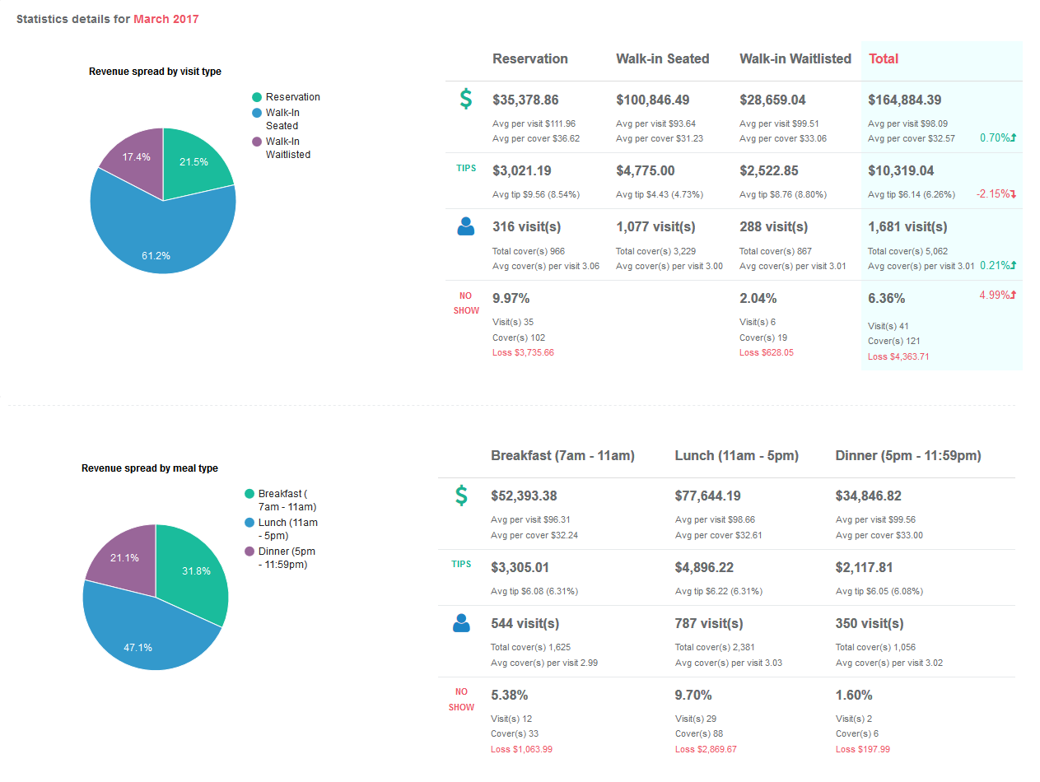
Task: Click the person visits icon in meal type table
Action: coord(462,623)
